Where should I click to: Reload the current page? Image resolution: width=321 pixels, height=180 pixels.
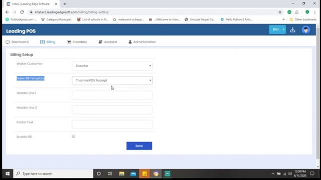22,12
